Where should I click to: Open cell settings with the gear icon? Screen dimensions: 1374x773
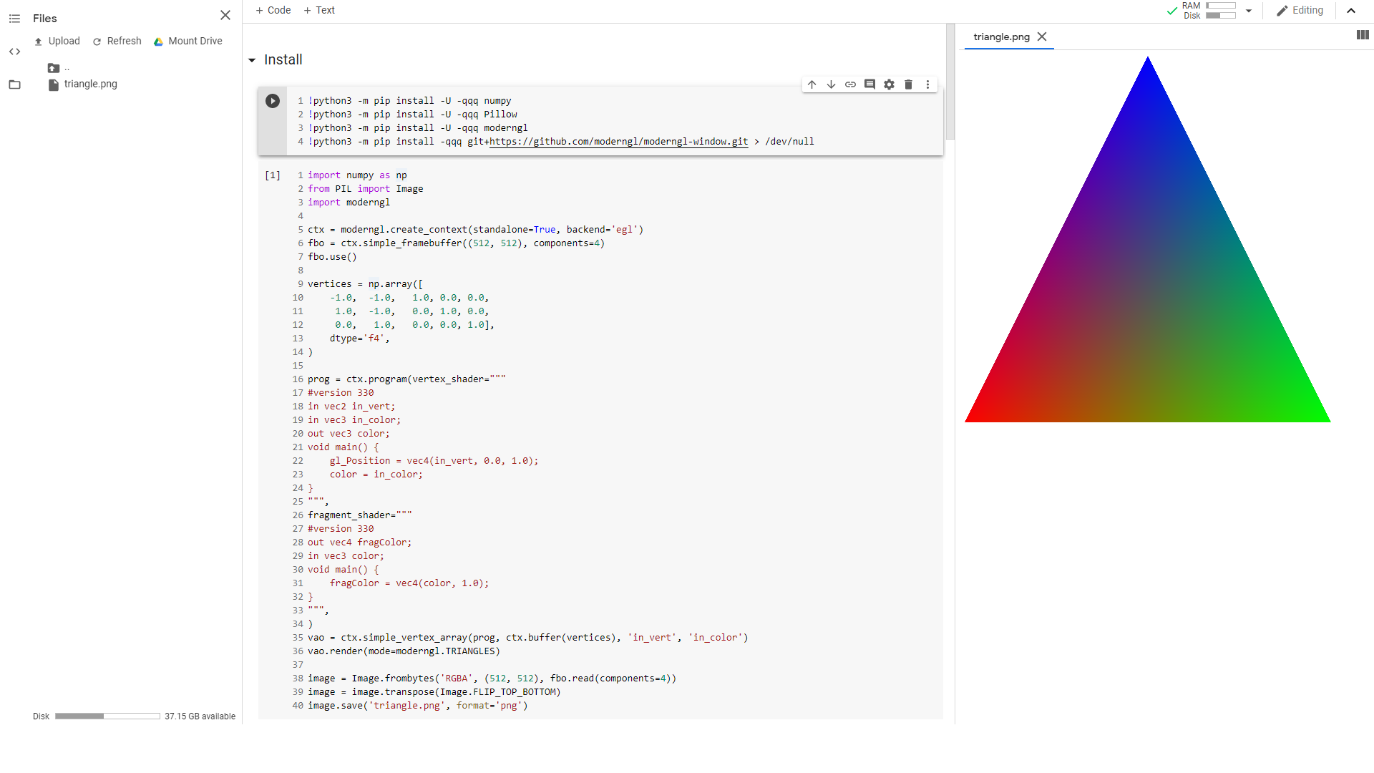(889, 84)
